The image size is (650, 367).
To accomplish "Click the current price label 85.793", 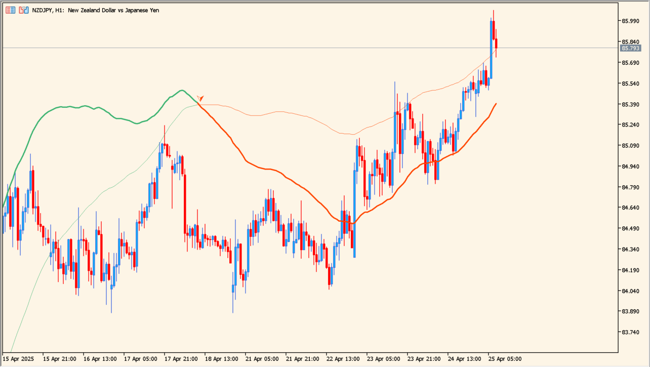I will 631,48.
